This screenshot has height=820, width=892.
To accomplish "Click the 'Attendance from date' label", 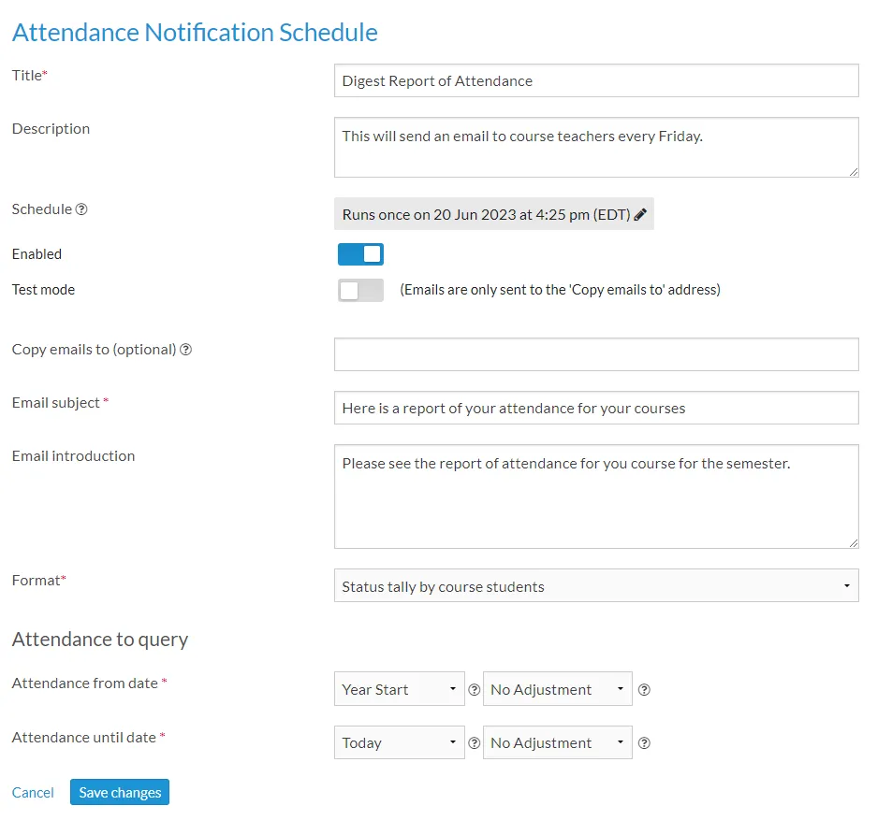I will pyautogui.click(x=85, y=683).
